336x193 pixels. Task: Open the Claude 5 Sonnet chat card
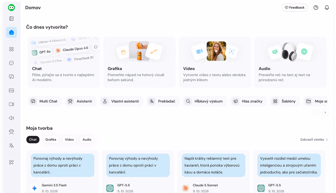pyautogui.click(x=213, y=172)
